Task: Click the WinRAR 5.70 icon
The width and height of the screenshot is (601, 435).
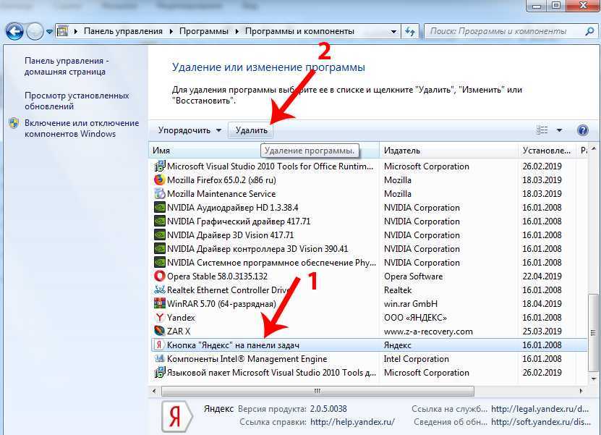Action: pyautogui.click(x=159, y=304)
